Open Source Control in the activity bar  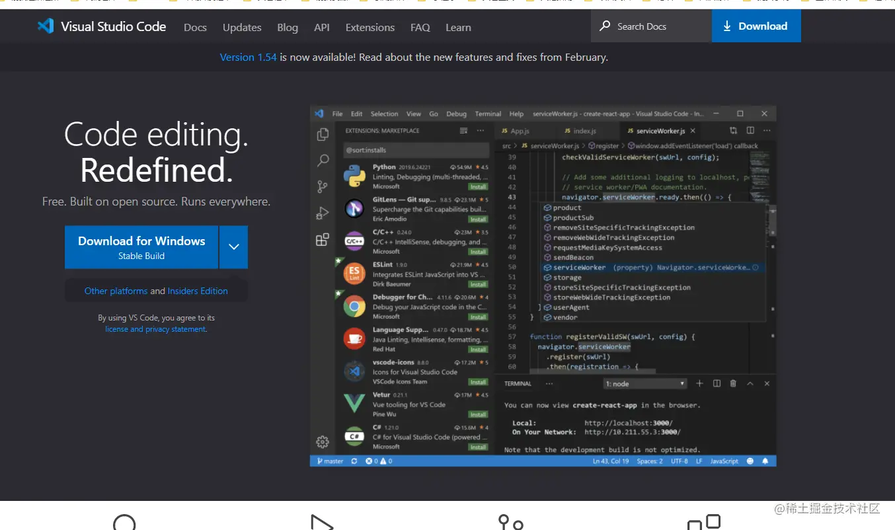pyautogui.click(x=323, y=187)
